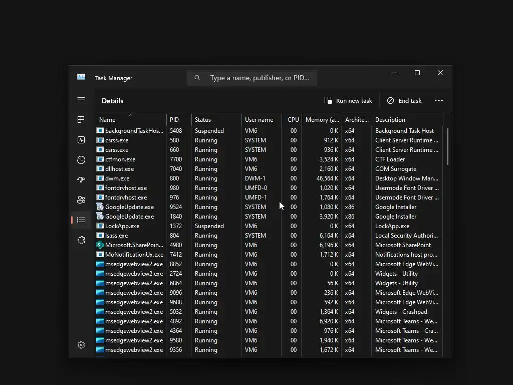Click the COM Surrogate description
This screenshot has width=513, height=385.
[396, 169]
